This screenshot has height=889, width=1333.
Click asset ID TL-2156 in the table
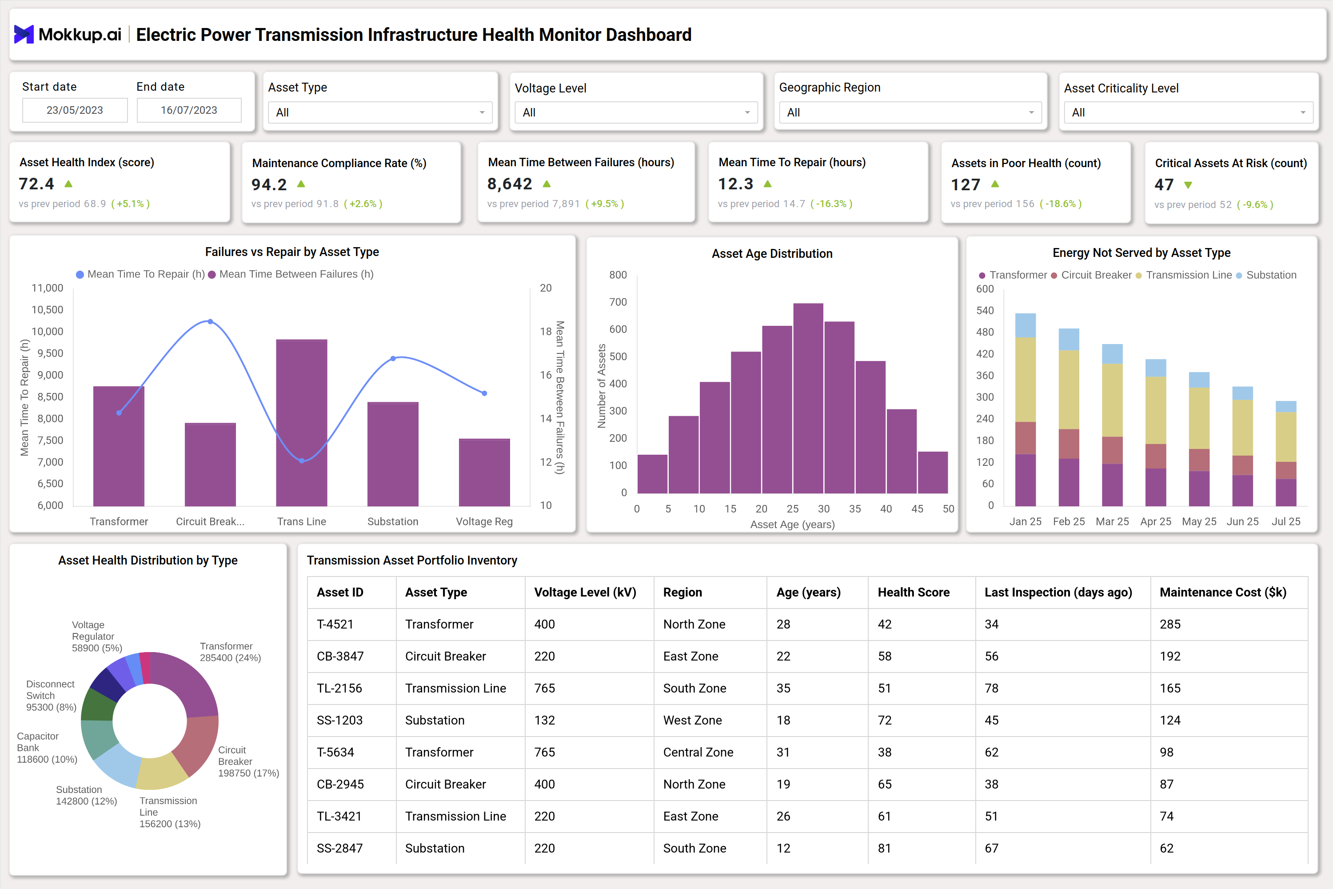point(339,688)
